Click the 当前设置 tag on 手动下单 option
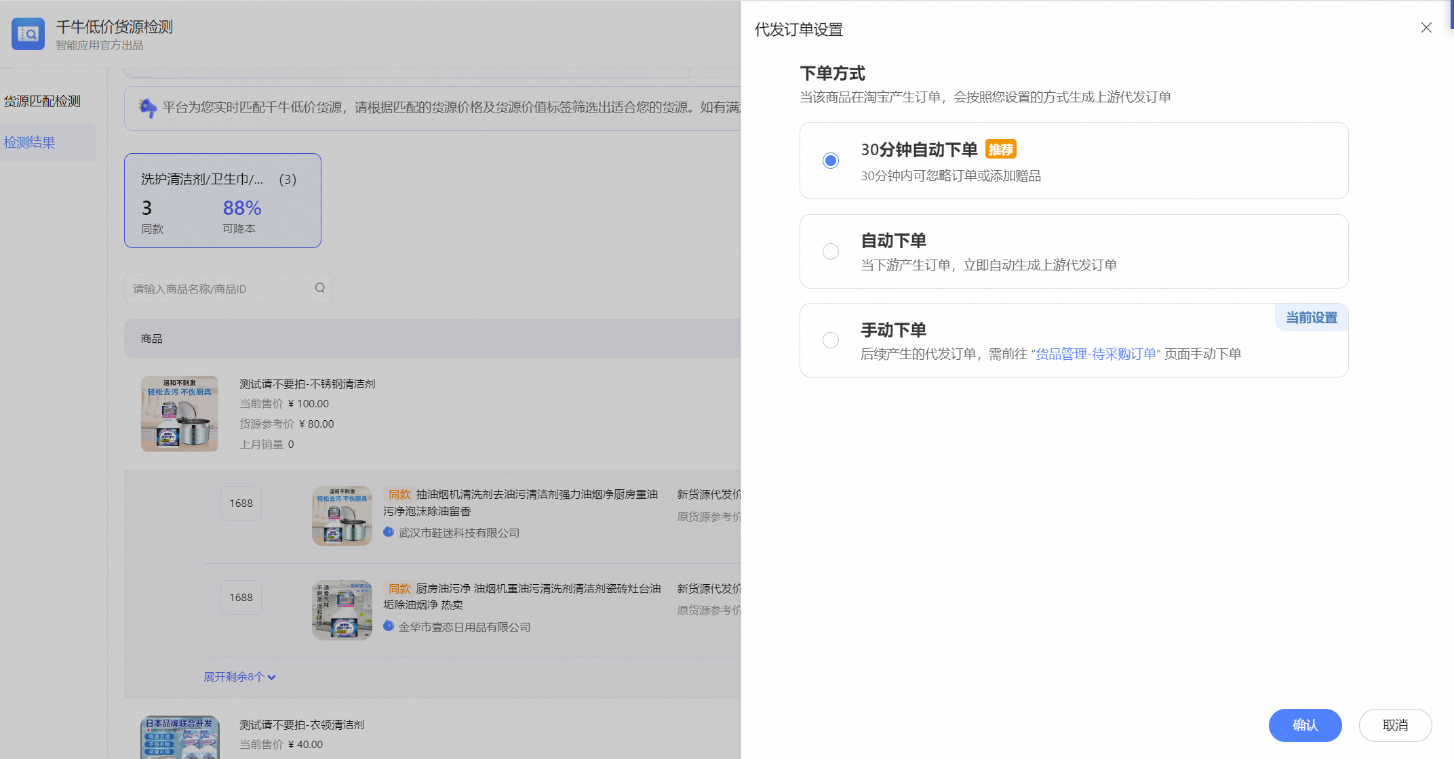 point(1311,318)
